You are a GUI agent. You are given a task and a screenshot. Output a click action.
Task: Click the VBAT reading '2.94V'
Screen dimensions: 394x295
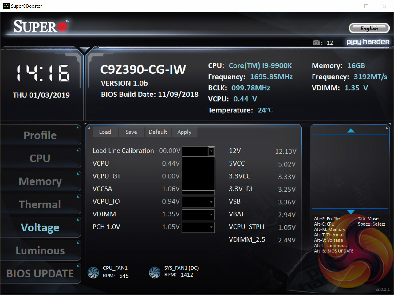coord(287,215)
